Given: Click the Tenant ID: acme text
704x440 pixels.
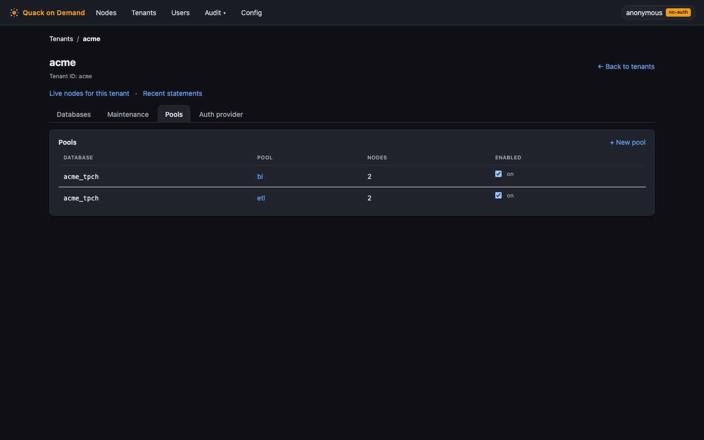Looking at the screenshot, I should coord(71,76).
